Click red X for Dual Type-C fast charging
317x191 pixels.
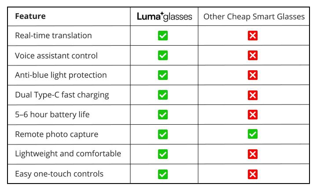[253, 95]
